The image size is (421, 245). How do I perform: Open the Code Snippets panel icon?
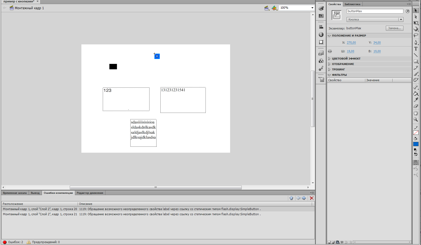pos(321,53)
